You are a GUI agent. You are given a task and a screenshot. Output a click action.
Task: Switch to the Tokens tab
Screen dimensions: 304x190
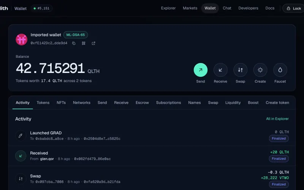coord(43,103)
